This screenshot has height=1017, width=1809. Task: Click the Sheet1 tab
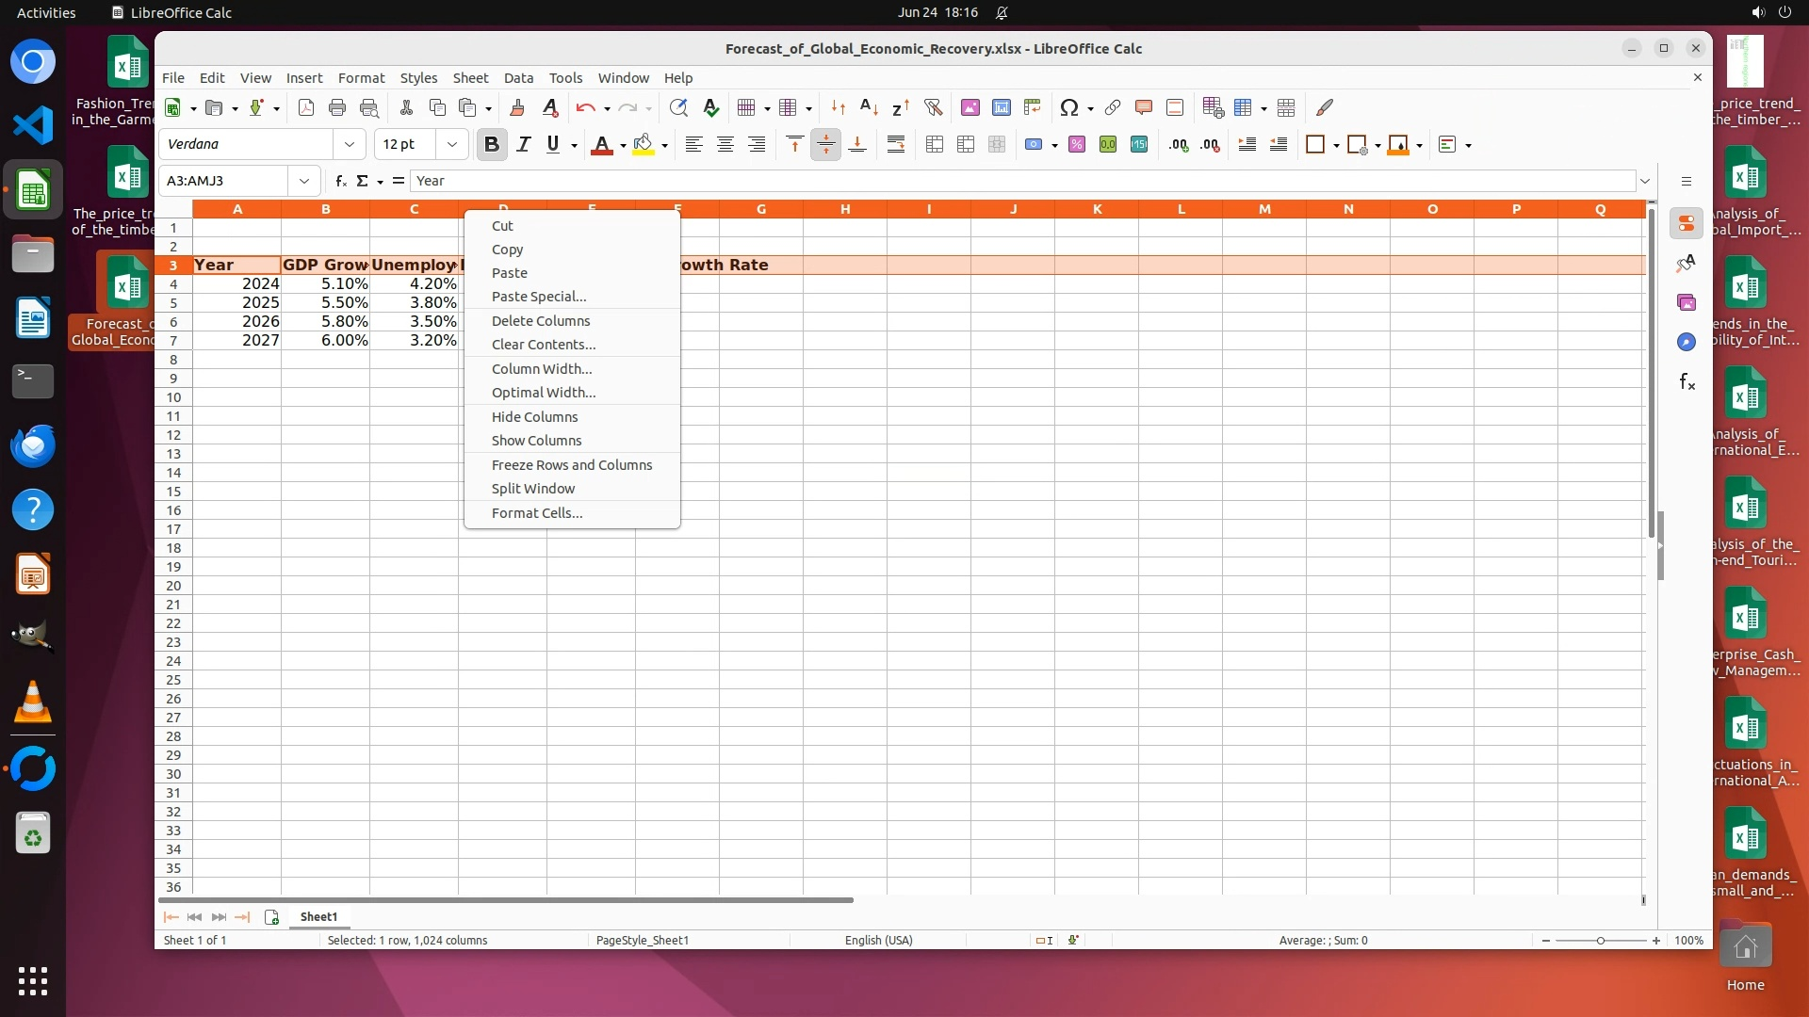point(318,916)
